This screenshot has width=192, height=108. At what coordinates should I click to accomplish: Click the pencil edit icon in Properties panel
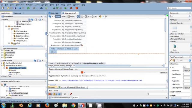pyautogui.click(x=171, y=60)
